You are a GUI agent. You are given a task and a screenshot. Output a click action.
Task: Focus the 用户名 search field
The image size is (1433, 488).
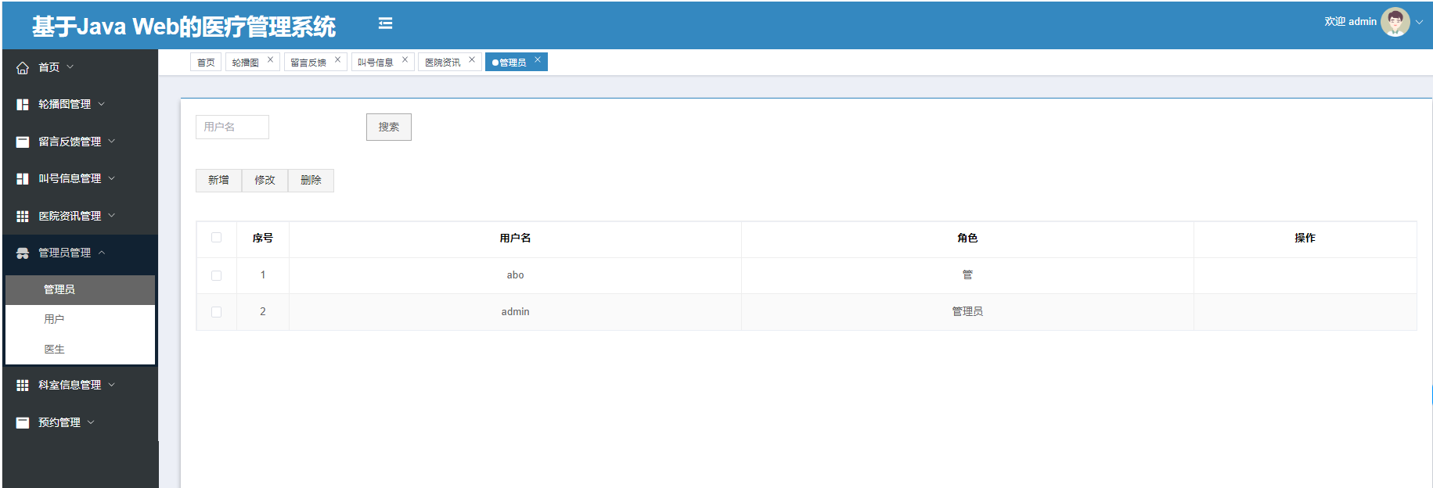232,127
